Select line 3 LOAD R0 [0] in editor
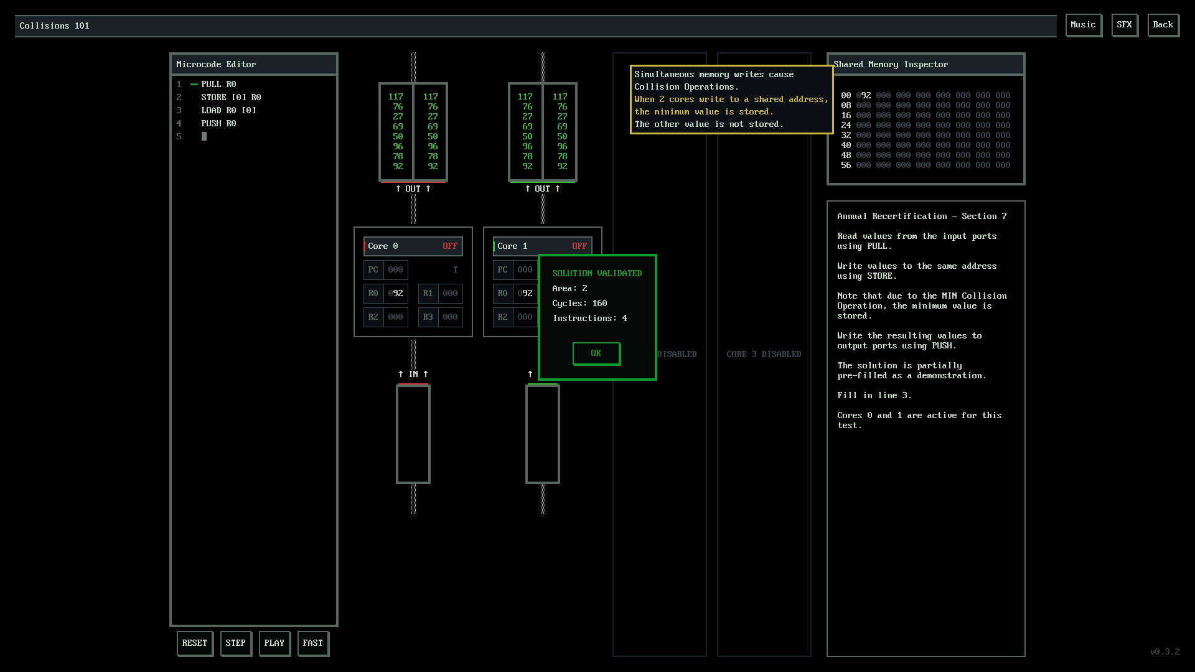This screenshot has height=672, width=1195. (x=228, y=110)
